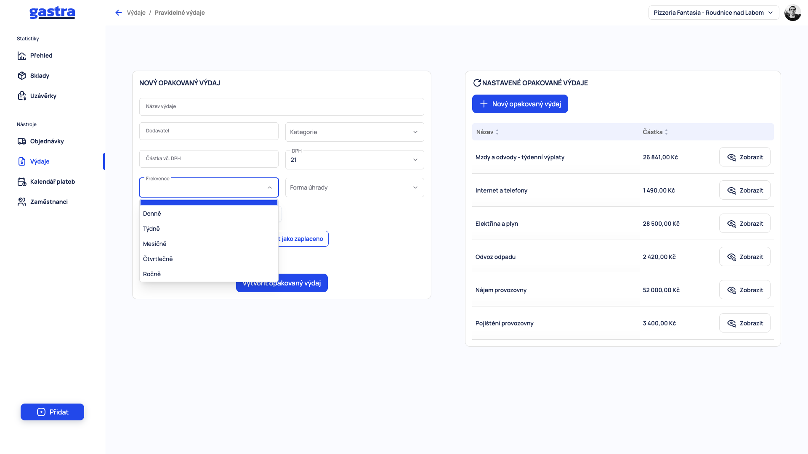Choose the empty highlighted frequency option
Image resolution: width=808 pixels, height=454 pixels.
[209, 203]
